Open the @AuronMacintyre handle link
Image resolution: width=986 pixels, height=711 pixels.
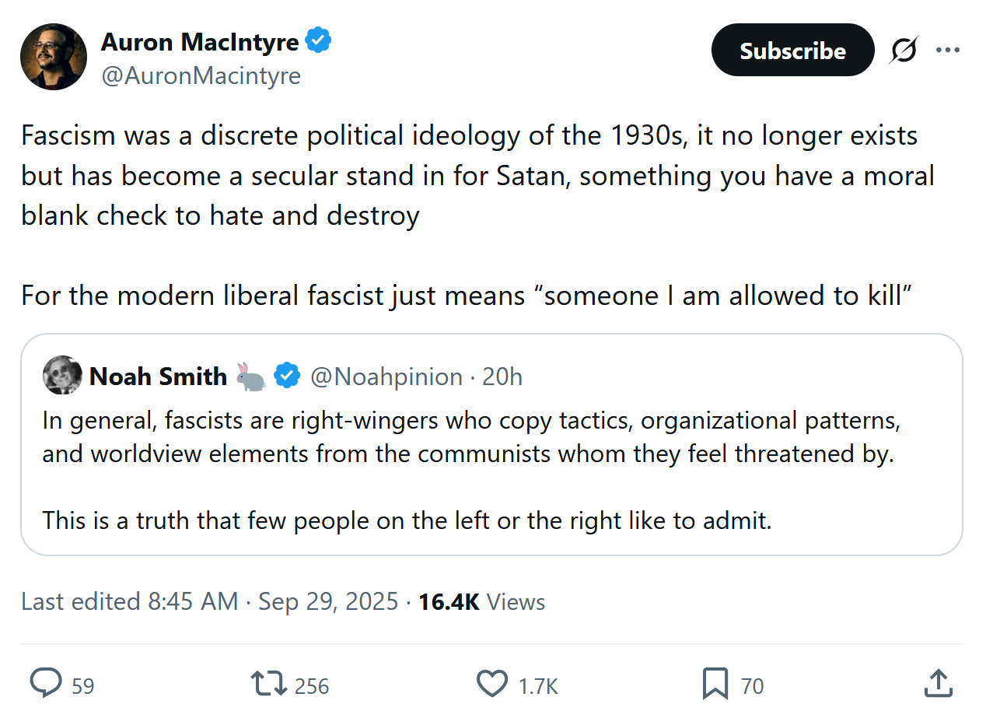coord(200,75)
